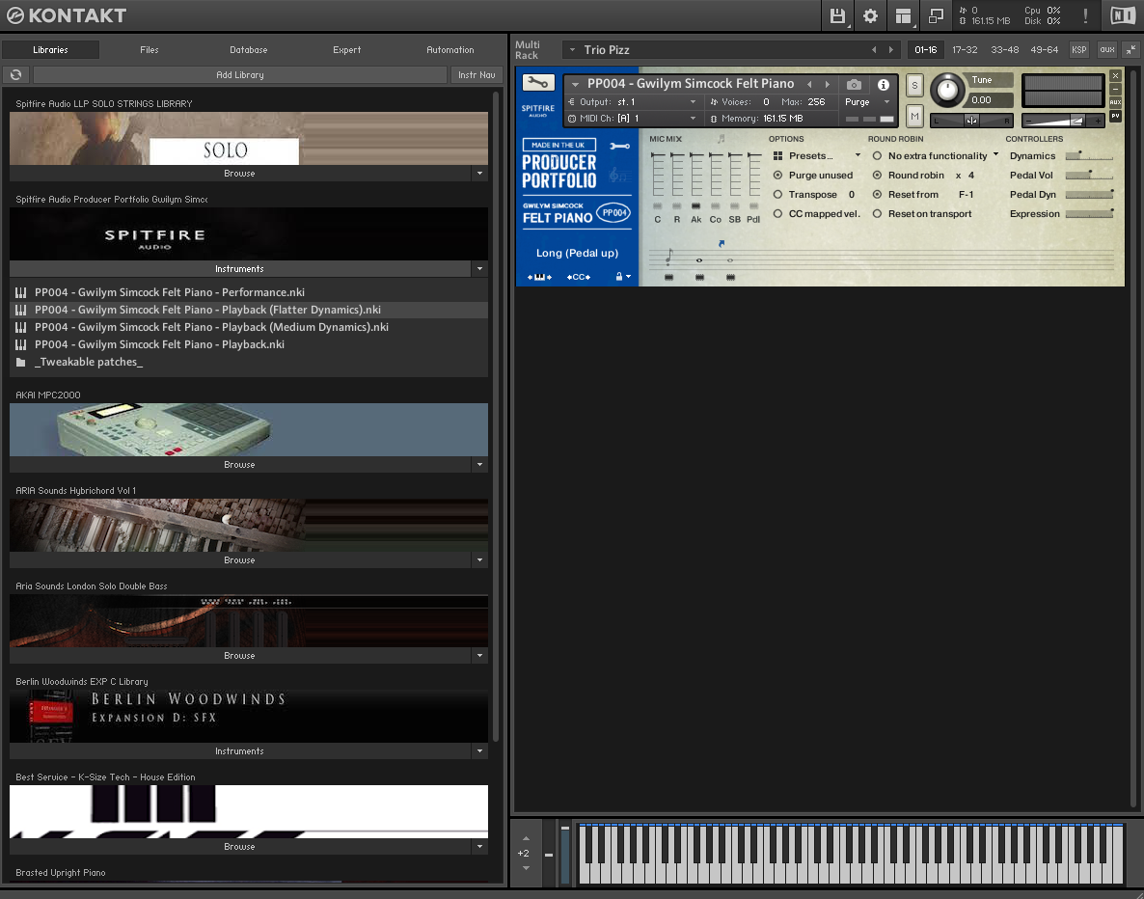The width and height of the screenshot is (1144, 899).
Task: Enable Reset on transport option
Action: [877, 214]
